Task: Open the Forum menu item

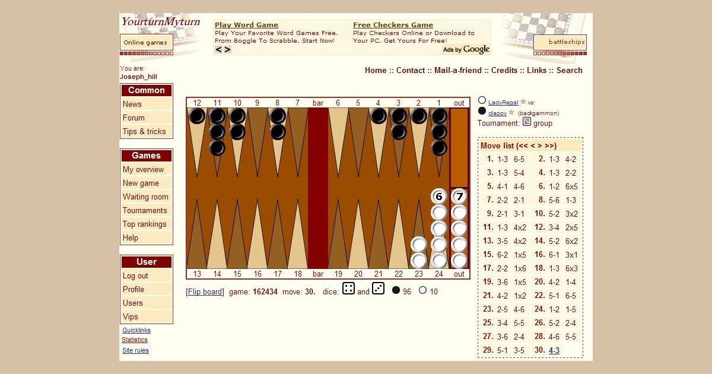Action: coord(147,118)
